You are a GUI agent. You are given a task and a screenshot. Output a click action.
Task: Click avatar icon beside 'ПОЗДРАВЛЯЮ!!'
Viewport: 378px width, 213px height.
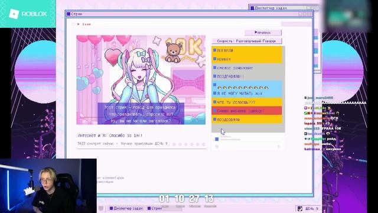click(x=214, y=76)
